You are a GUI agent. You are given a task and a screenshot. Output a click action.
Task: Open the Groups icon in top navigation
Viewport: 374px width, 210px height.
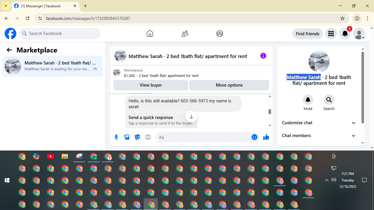(x=220, y=34)
